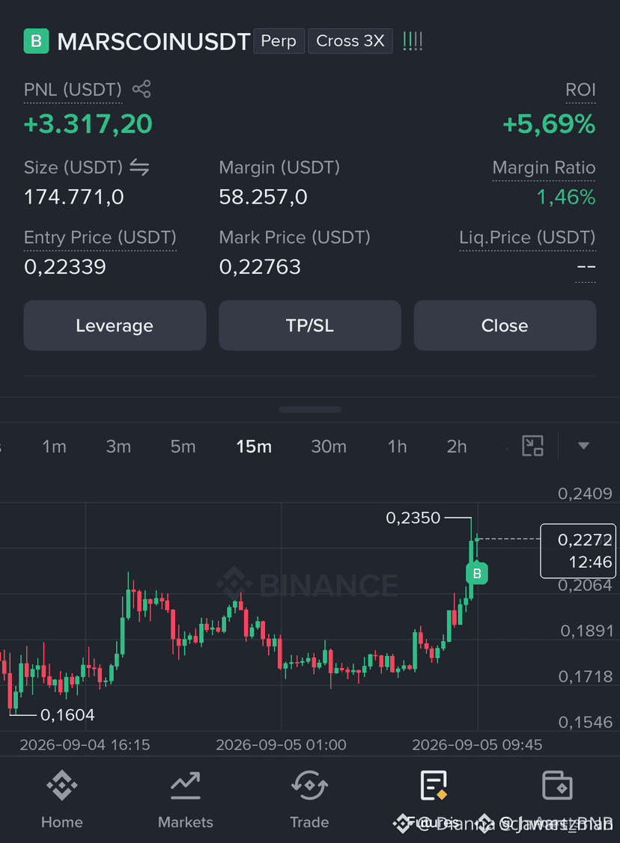Screen dimensions: 620x843
Task: Select the 1m chart interval
Action: point(55,447)
